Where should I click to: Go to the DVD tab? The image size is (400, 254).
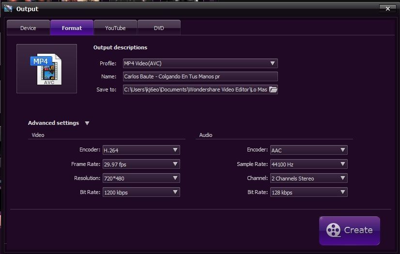click(159, 28)
